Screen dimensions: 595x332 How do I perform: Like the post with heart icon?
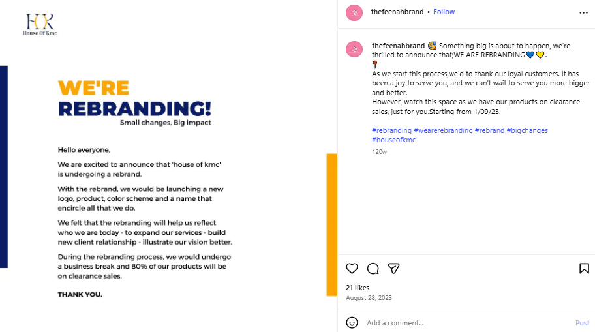[x=352, y=269]
